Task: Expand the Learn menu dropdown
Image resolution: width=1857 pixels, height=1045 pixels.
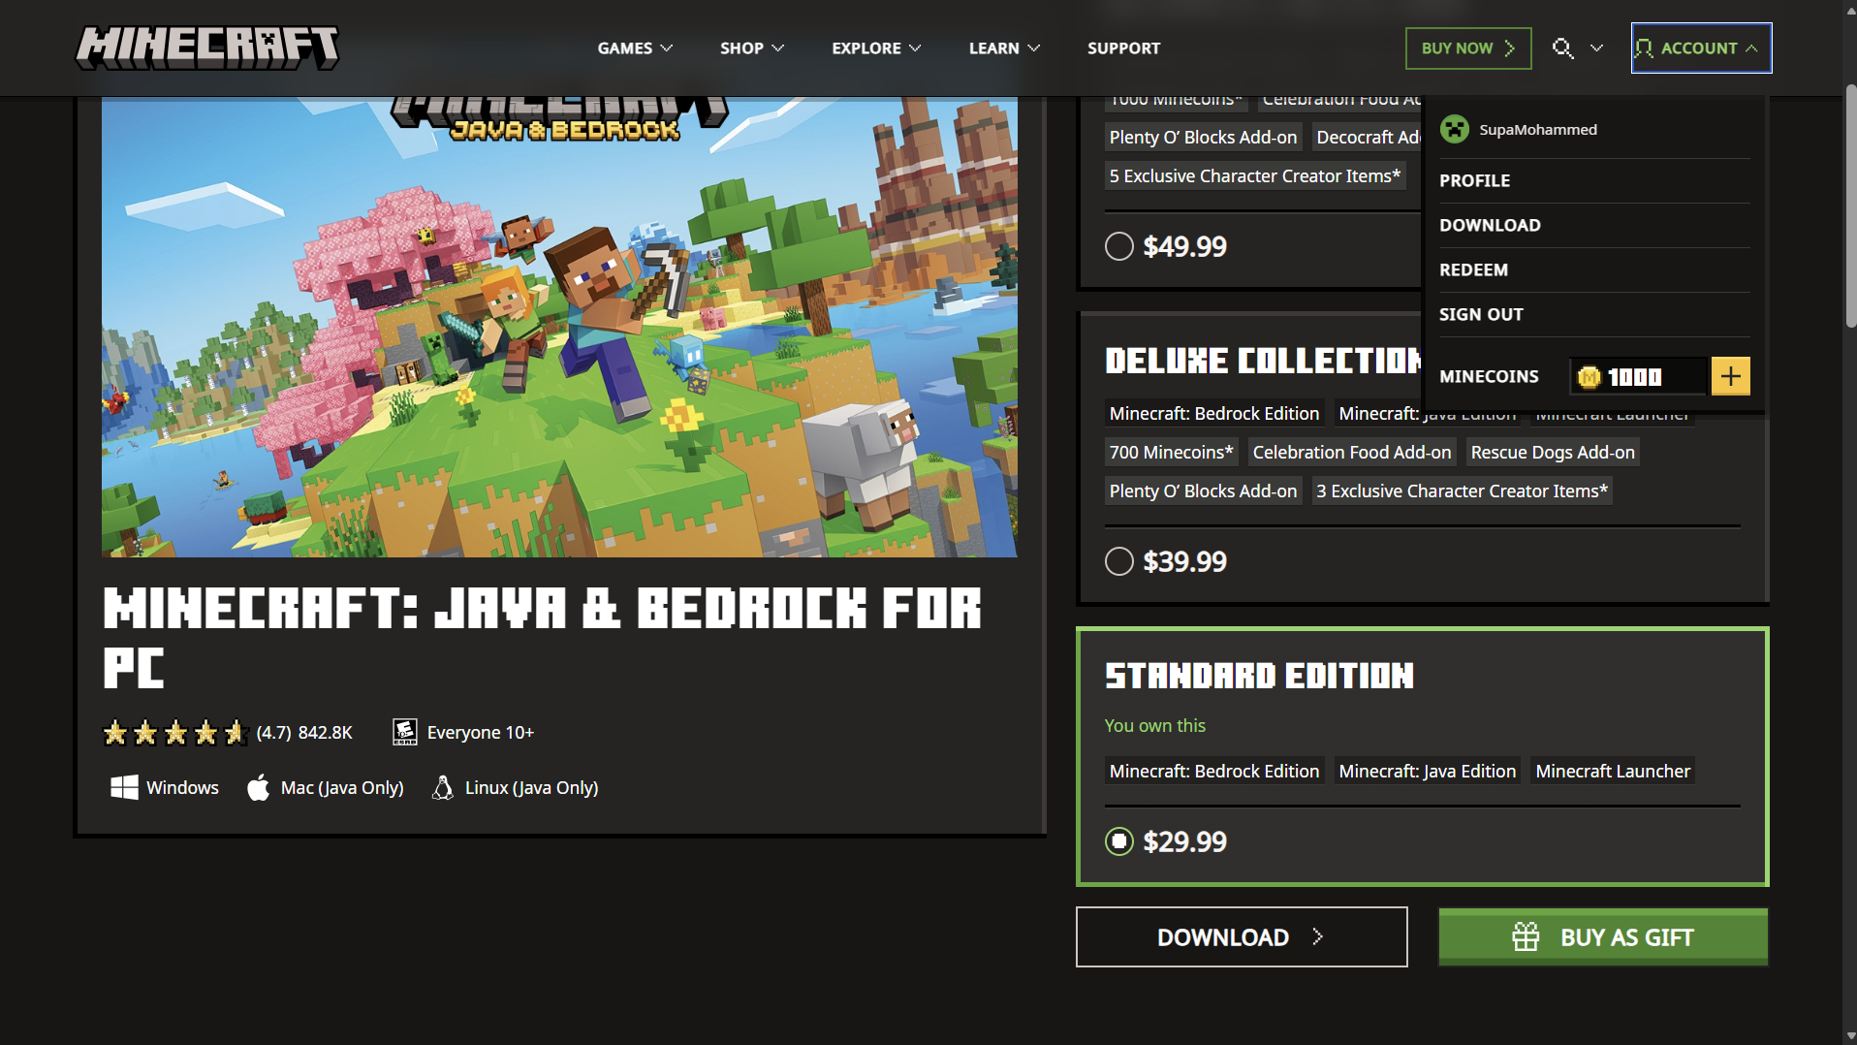Action: 1004,47
